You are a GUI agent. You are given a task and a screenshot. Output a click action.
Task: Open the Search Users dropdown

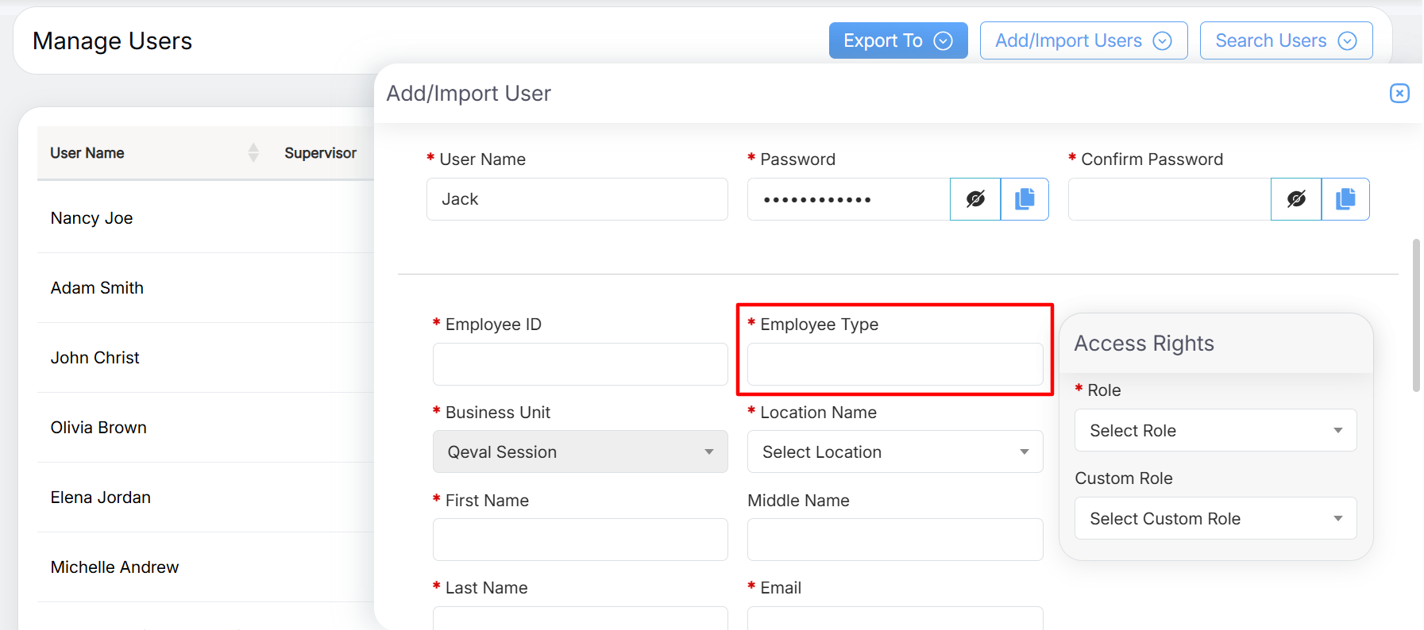(x=1286, y=40)
